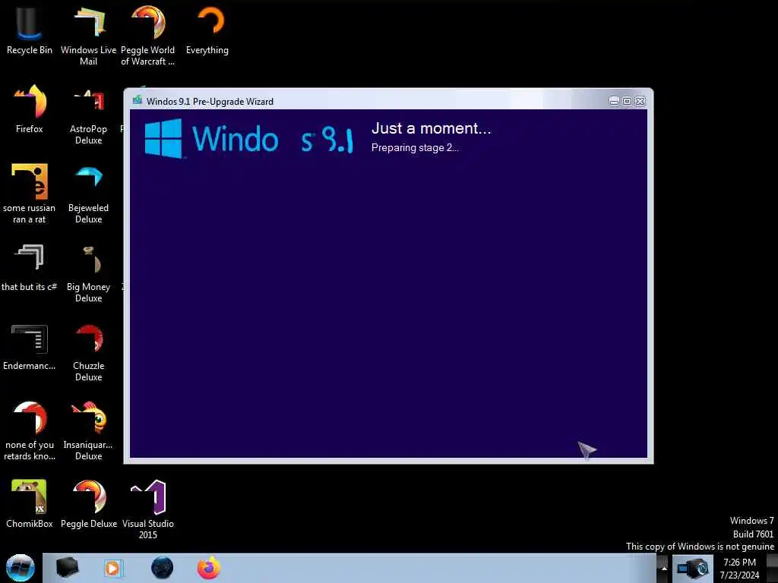Click 'Preparing stage 2...' status text
The width and height of the screenshot is (778, 583).
pos(415,148)
